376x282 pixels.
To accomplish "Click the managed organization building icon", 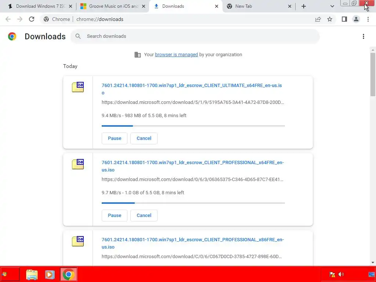I will point(138,55).
